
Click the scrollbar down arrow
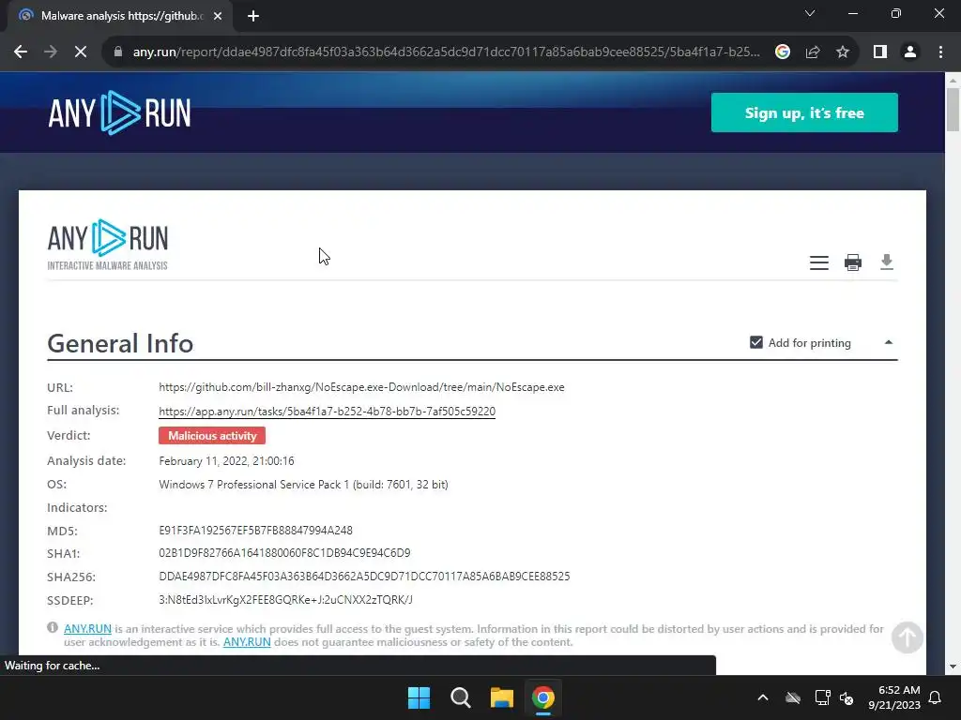pos(953,667)
